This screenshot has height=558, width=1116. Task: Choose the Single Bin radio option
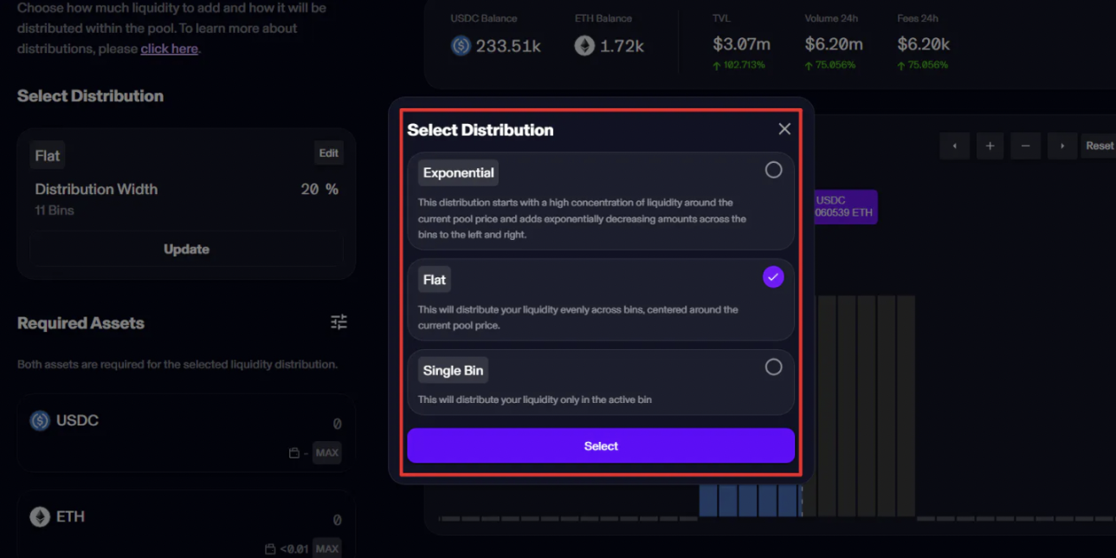click(x=773, y=367)
